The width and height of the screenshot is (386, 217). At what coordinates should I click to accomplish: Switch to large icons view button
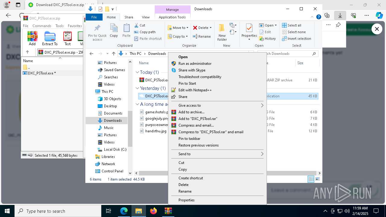point(318,179)
